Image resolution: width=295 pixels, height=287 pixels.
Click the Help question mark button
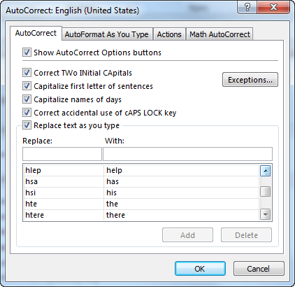coord(247,7)
